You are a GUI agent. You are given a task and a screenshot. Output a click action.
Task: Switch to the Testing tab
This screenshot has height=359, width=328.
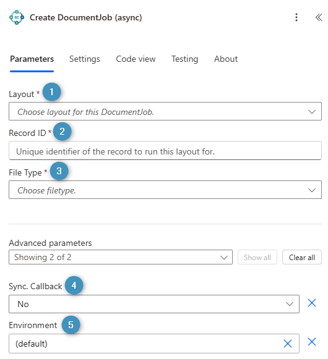coord(184,59)
